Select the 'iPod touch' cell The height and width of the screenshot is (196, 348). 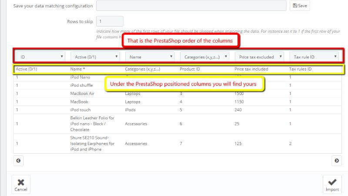point(80,110)
